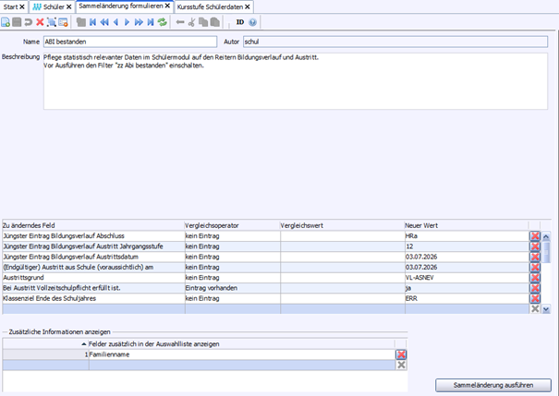Jump to first record with toolbar arrow
This screenshot has height=396, width=559.
coord(92,21)
